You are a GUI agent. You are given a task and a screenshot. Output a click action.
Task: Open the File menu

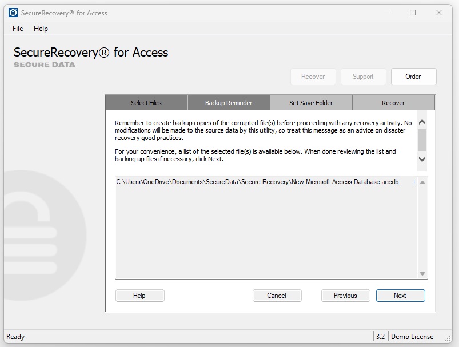(18, 29)
